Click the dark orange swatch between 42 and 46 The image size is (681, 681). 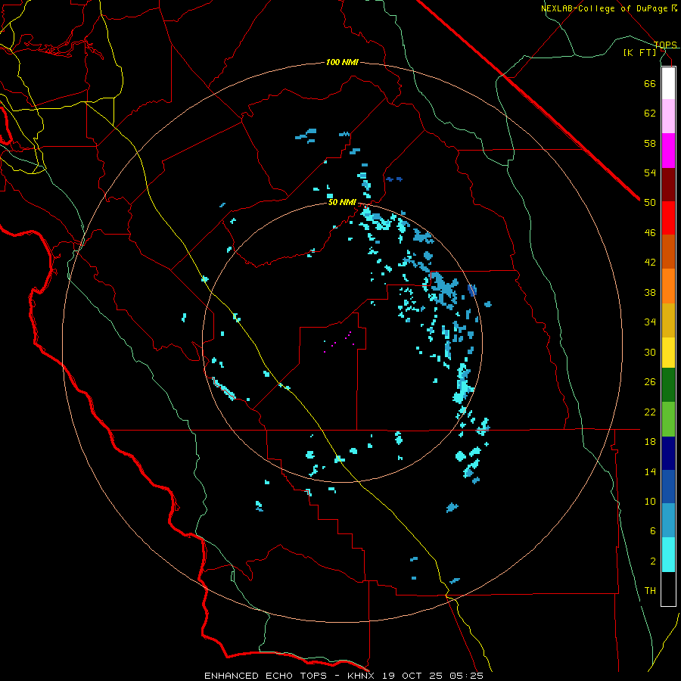668,251
